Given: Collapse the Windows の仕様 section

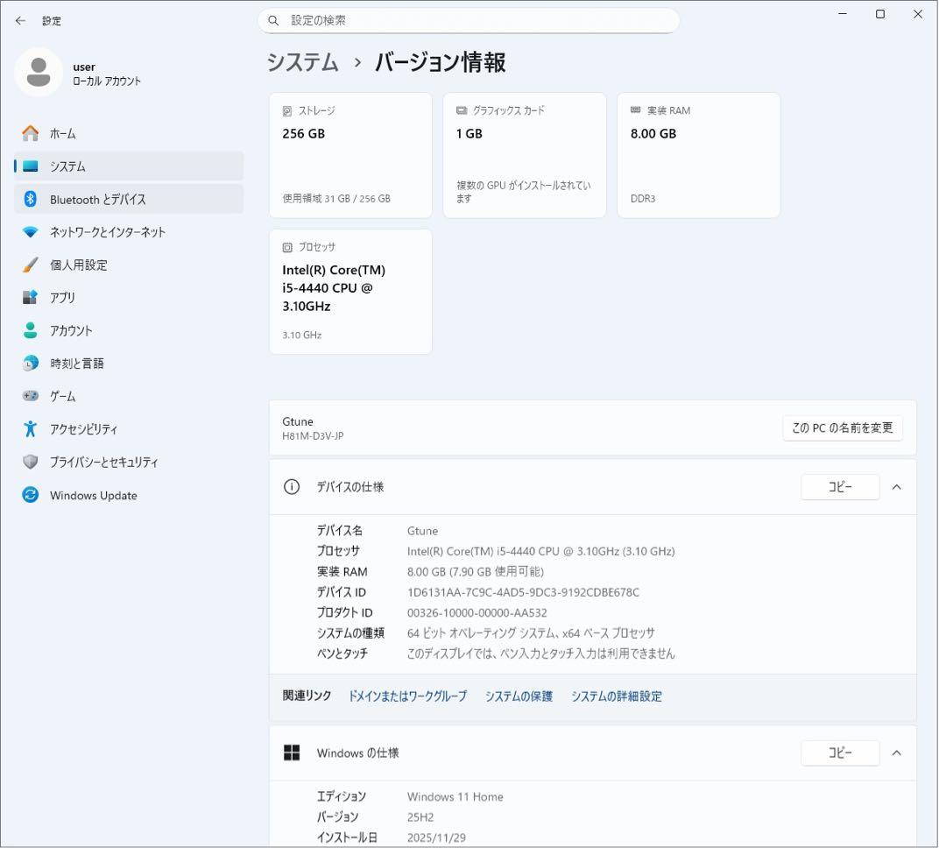Looking at the screenshot, I should (896, 753).
